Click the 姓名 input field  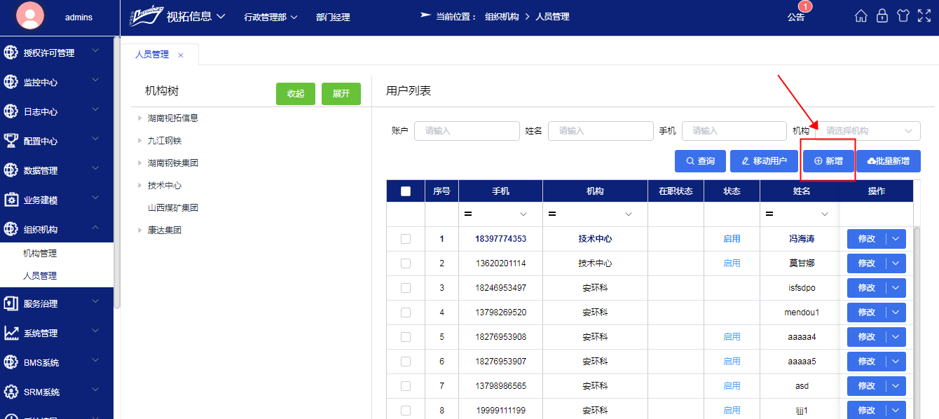[x=601, y=131]
